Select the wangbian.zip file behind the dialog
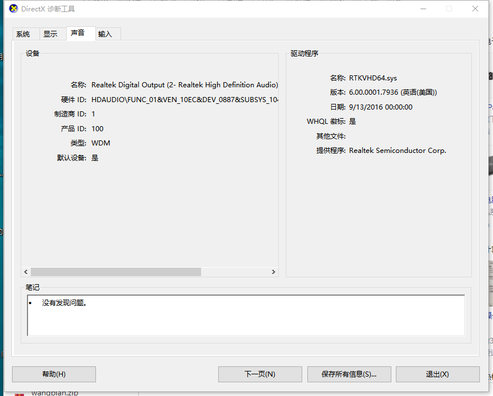This screenshot has width=493, height=396. (54, 393)
